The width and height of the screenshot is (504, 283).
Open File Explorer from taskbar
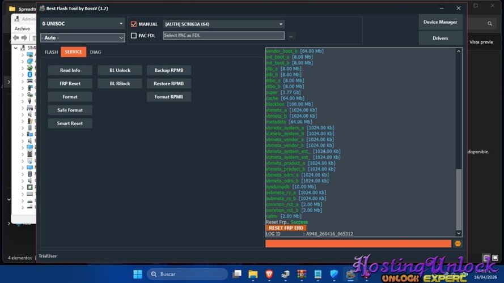tap(253, 274)
